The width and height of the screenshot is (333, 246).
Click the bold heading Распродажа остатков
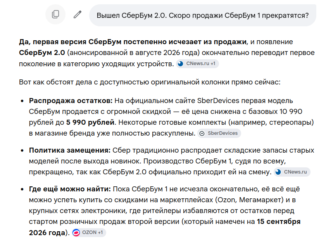point(71,101)
